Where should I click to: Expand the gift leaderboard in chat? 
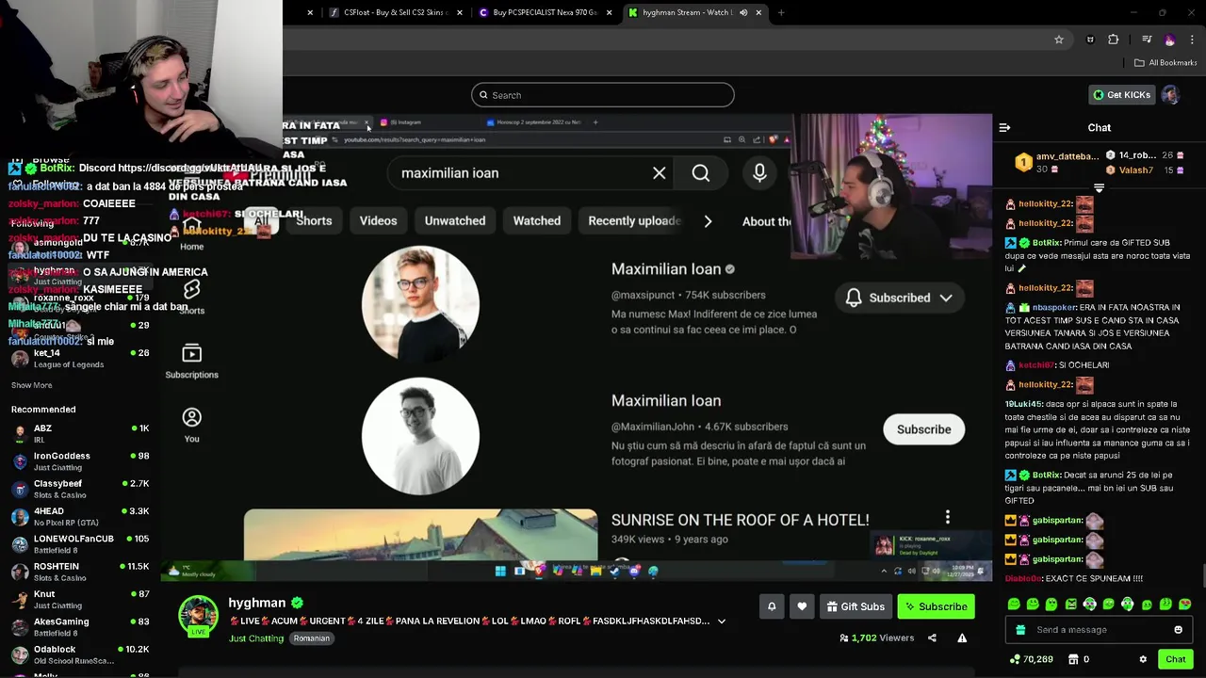(1099, 188)
